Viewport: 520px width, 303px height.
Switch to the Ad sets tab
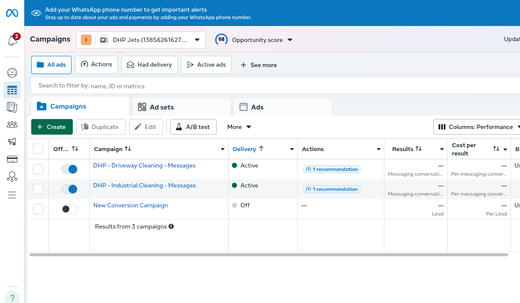click(x=162, y=107)
